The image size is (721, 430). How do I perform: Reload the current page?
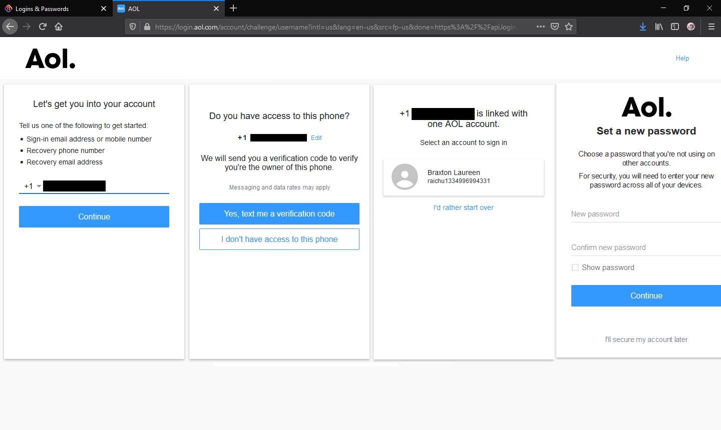click(43, 26)
